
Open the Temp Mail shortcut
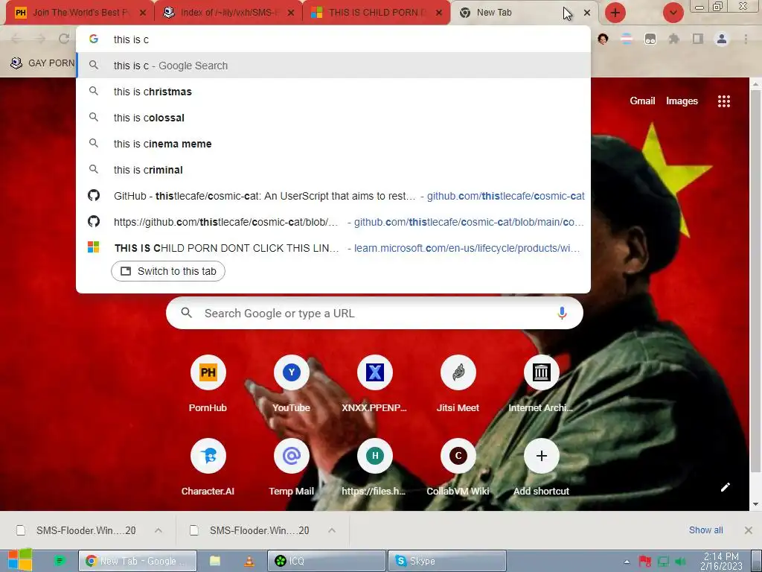[x=292, y=457]
